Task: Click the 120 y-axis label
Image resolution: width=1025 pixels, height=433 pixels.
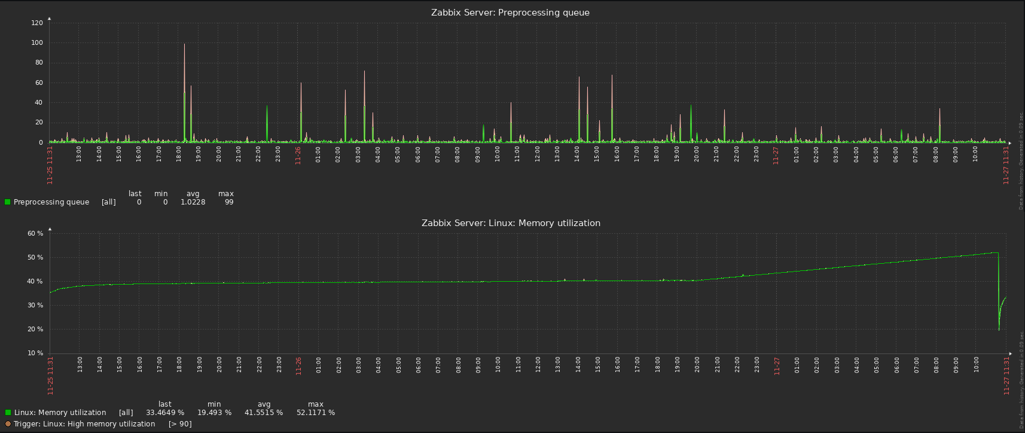Action: pyautogui.click(x=37, y=23)
